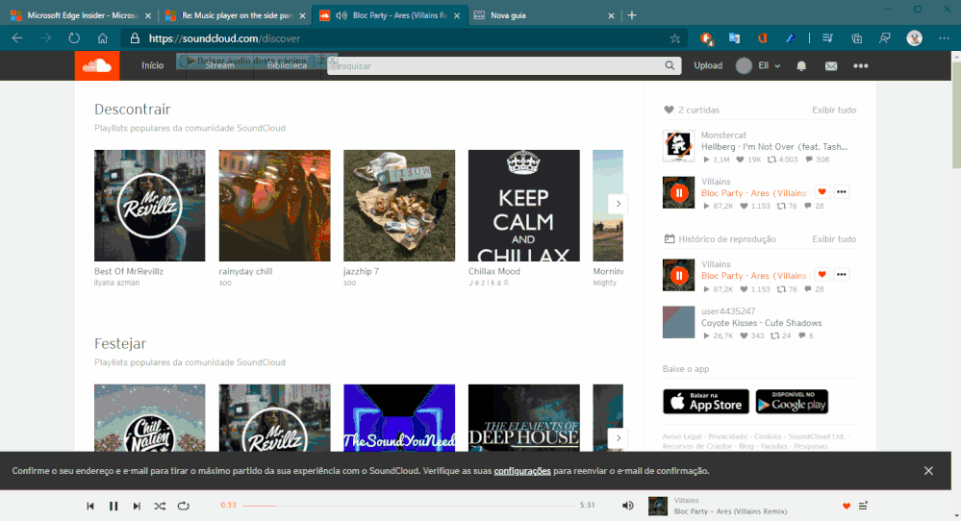This screenshot has height=521, width=961.
Task: Open rainyday chill playlist cover
Action: click(x=274, y=206)
